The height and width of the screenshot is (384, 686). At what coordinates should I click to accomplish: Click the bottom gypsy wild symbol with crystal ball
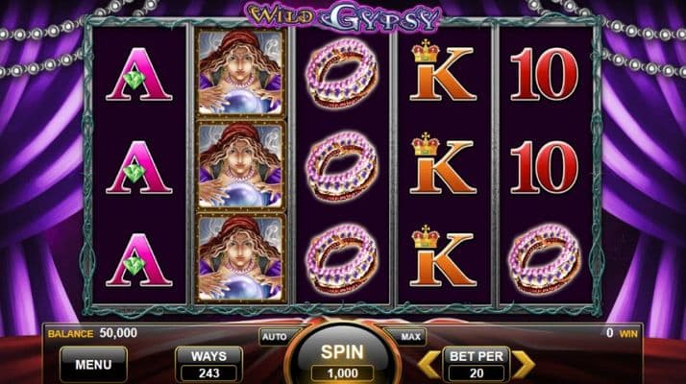click(240, 258)
